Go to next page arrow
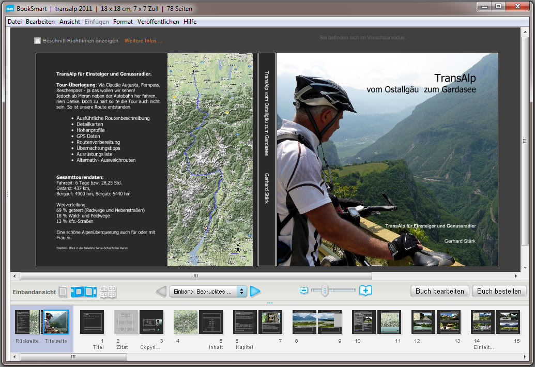This screenshot has height=367, width=535. (255, 292)
